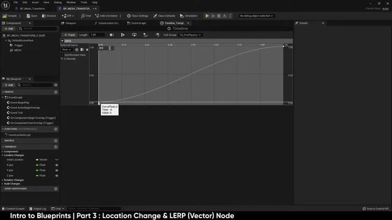Open the Tools menu
Screen dimensions: 392x220
(x=84, y=2)
